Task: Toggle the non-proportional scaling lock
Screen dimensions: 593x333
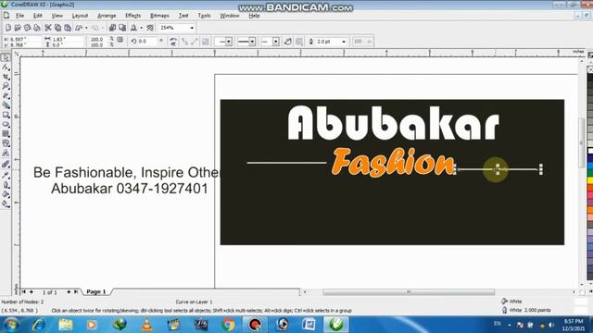Action: click(120, 39)
